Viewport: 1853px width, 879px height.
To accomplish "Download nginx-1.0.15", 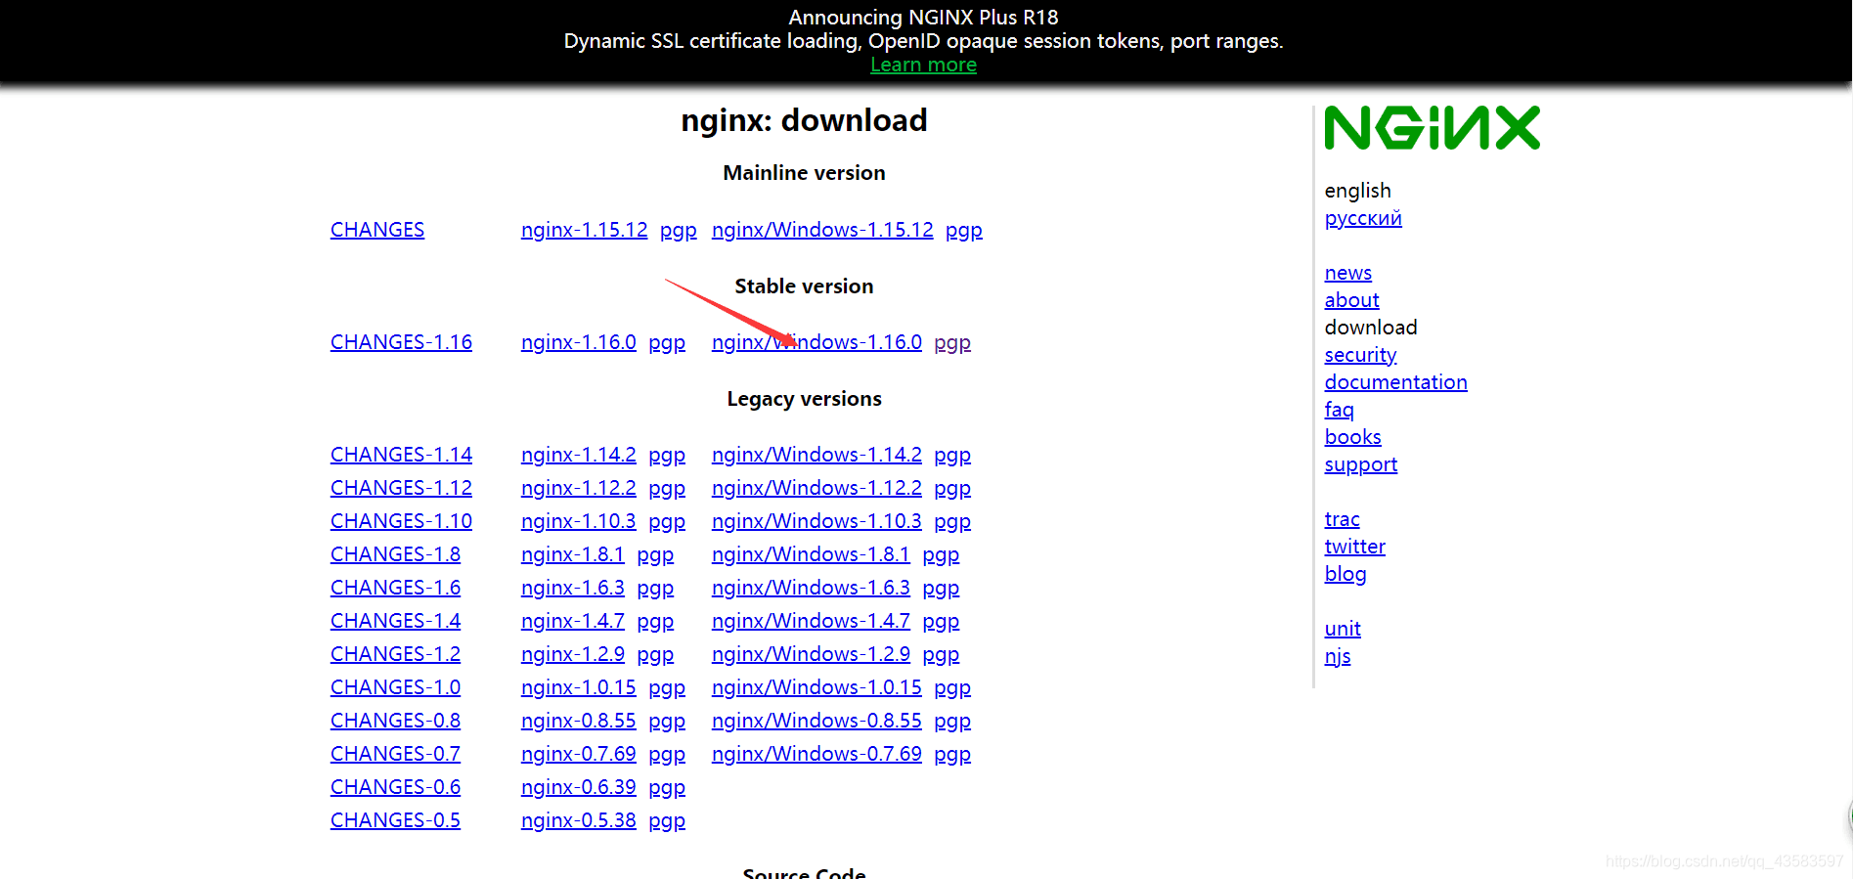I will (x=578, y=687).
